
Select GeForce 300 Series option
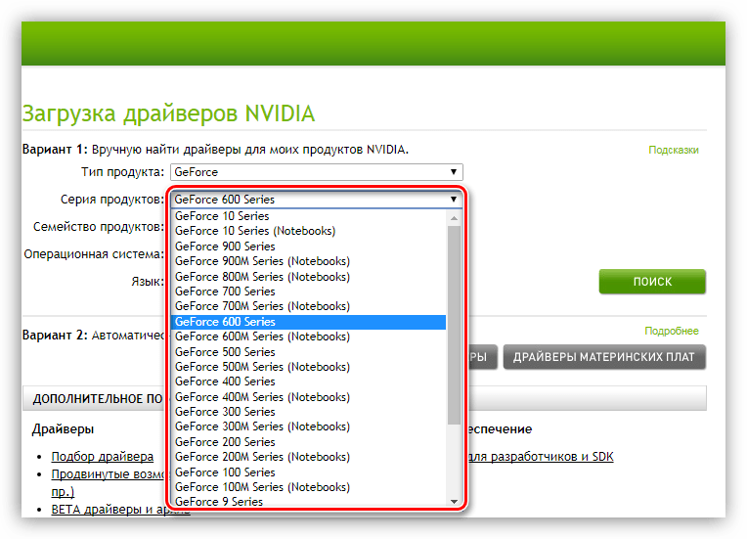tap(309, 412)
